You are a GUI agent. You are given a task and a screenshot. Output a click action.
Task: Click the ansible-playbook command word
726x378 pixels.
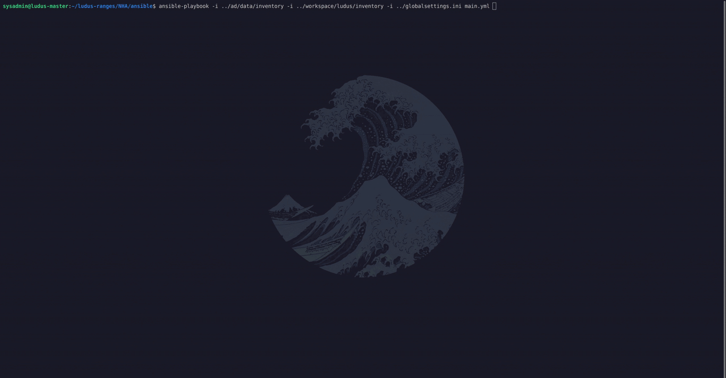coord(184,6)
